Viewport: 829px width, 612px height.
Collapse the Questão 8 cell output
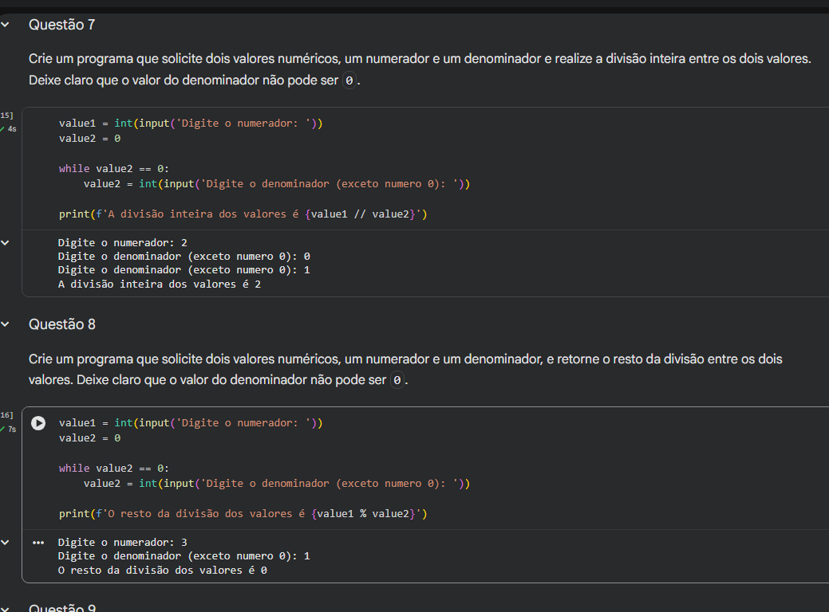coord(6,543)
